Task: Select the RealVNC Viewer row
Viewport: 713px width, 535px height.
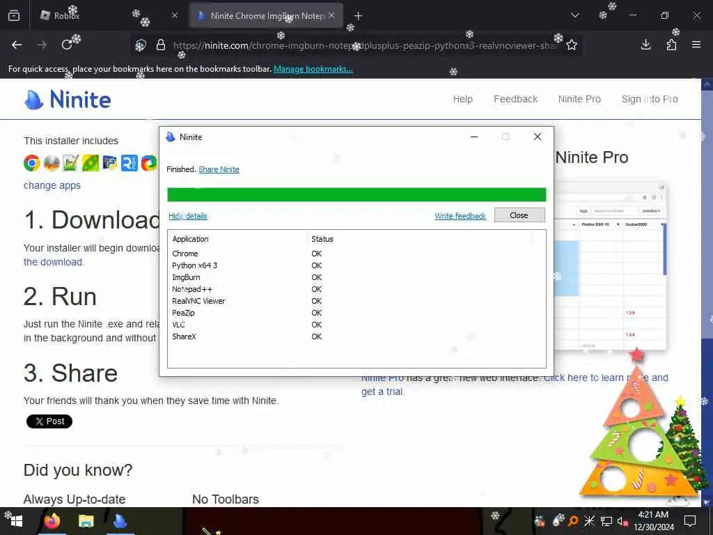Action: click(356, 301)
